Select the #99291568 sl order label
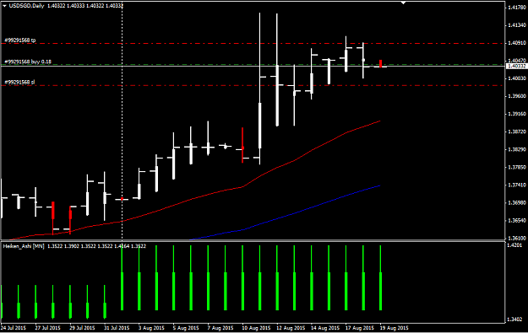 [19, 83]
